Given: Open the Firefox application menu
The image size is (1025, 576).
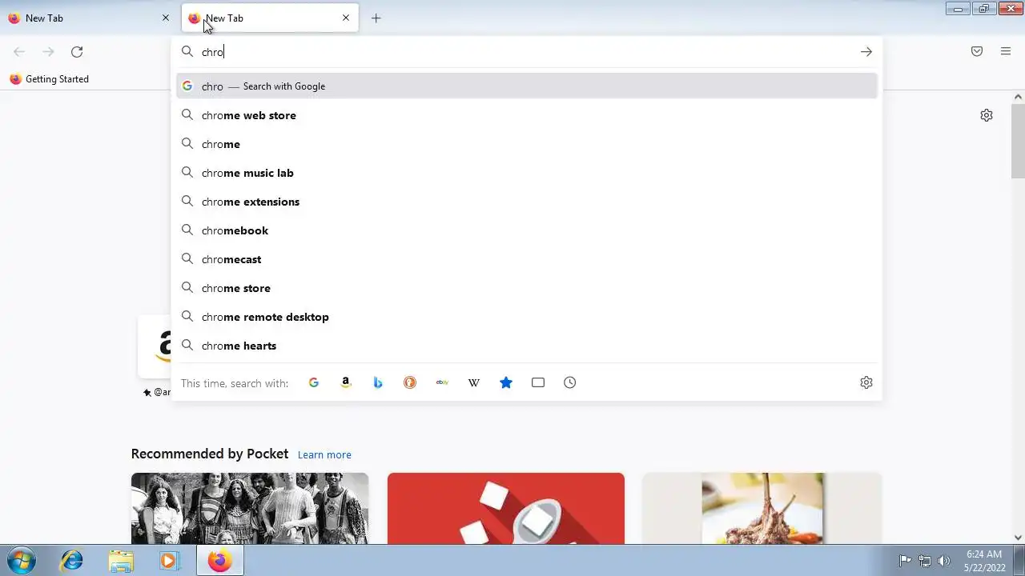Looking at the screenshot, I should click(1006, 51).
